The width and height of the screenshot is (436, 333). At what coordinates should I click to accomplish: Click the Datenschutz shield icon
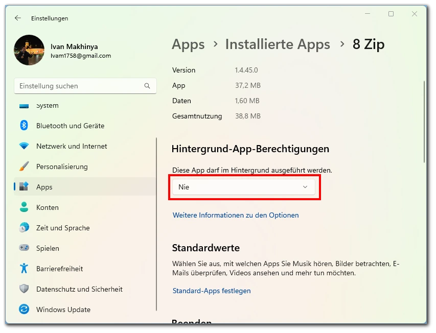click(x=24, y=289)
